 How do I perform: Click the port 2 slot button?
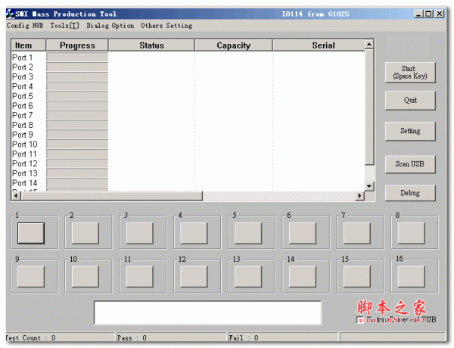click(x=85, y=233)
